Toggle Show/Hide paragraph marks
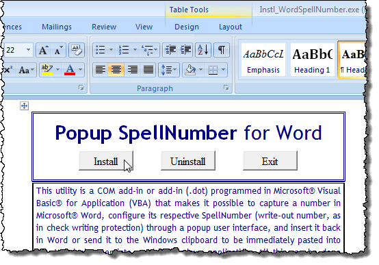 (222, 50)
